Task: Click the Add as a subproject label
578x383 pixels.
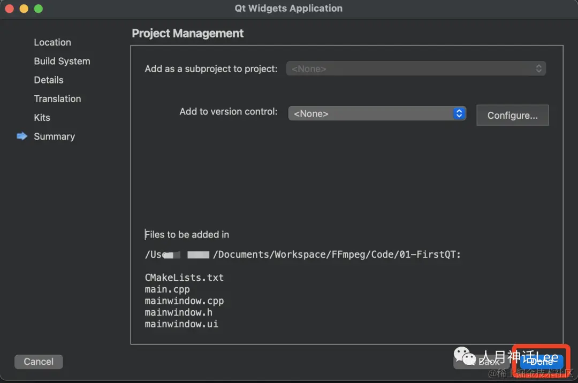Action: pyautogui.click(x=211, y=69)
